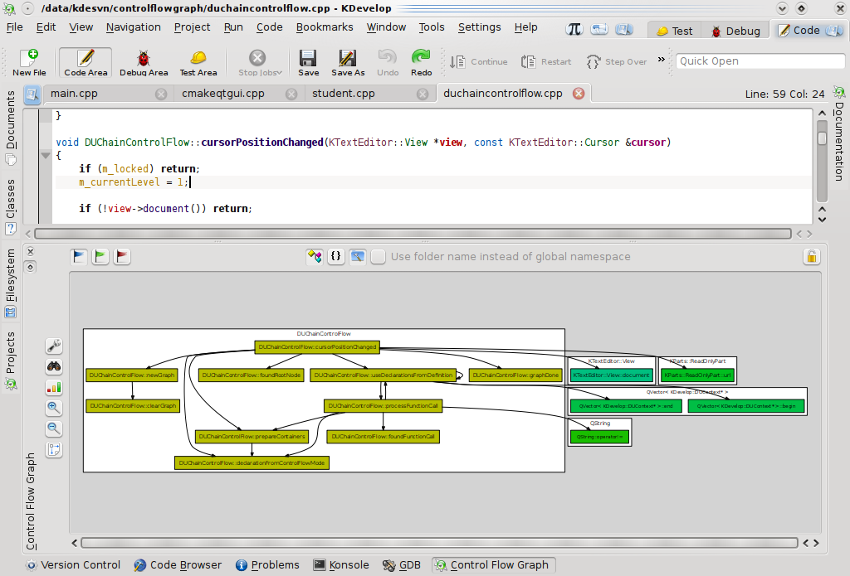
Task: Switch to Debug mode in the top toolbar
Action: [736, 30]
